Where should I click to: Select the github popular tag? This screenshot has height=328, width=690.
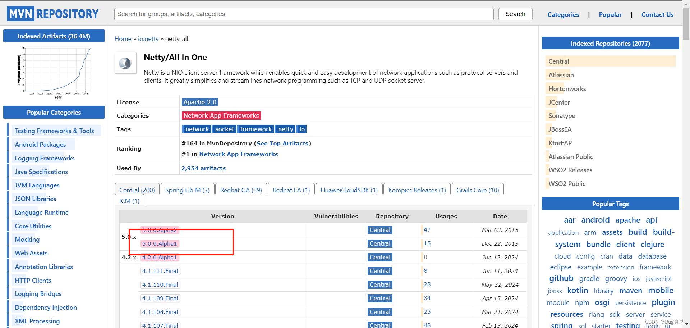tap(561, 278)
